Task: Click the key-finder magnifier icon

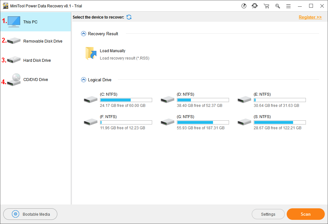Action: pyautogui.click(x=277, y=6)
